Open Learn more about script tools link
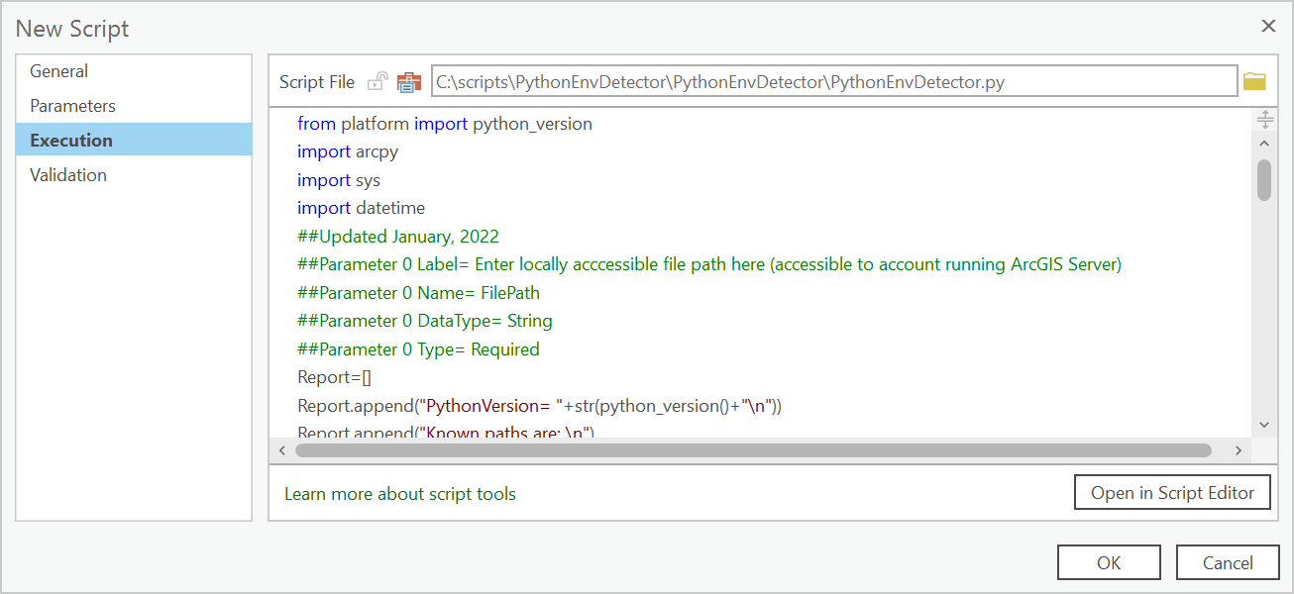 click(400, 493)
